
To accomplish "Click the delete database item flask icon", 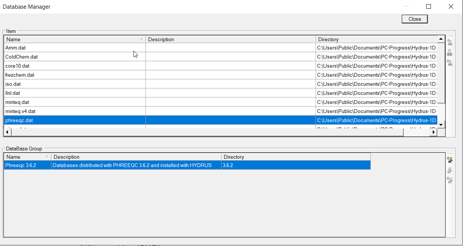I will click(x=449, y=62).
